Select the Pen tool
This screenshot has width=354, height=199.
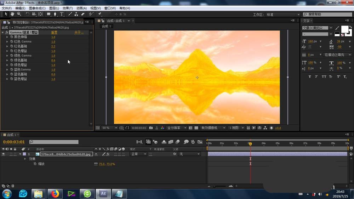tap(55, 14)
